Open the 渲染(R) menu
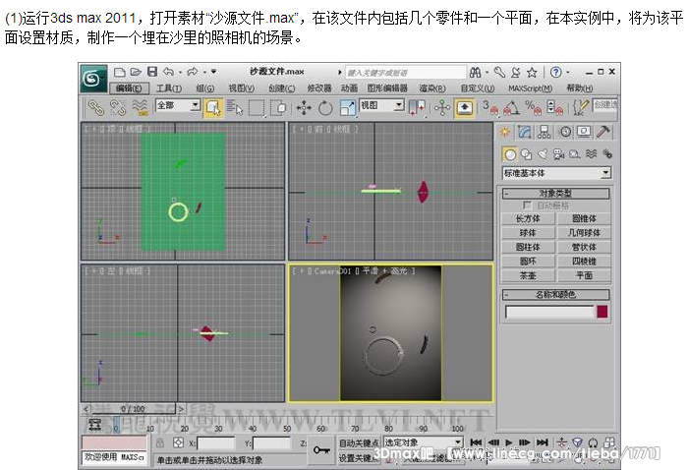This screenshot has width=689, height=470. pyautogui.click(x=432, y=88)
